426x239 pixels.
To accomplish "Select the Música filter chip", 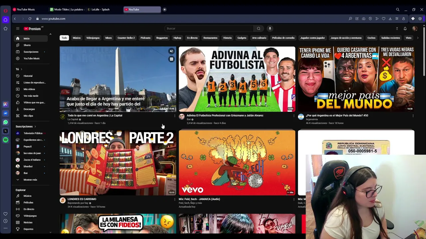I will coord(77,38).
